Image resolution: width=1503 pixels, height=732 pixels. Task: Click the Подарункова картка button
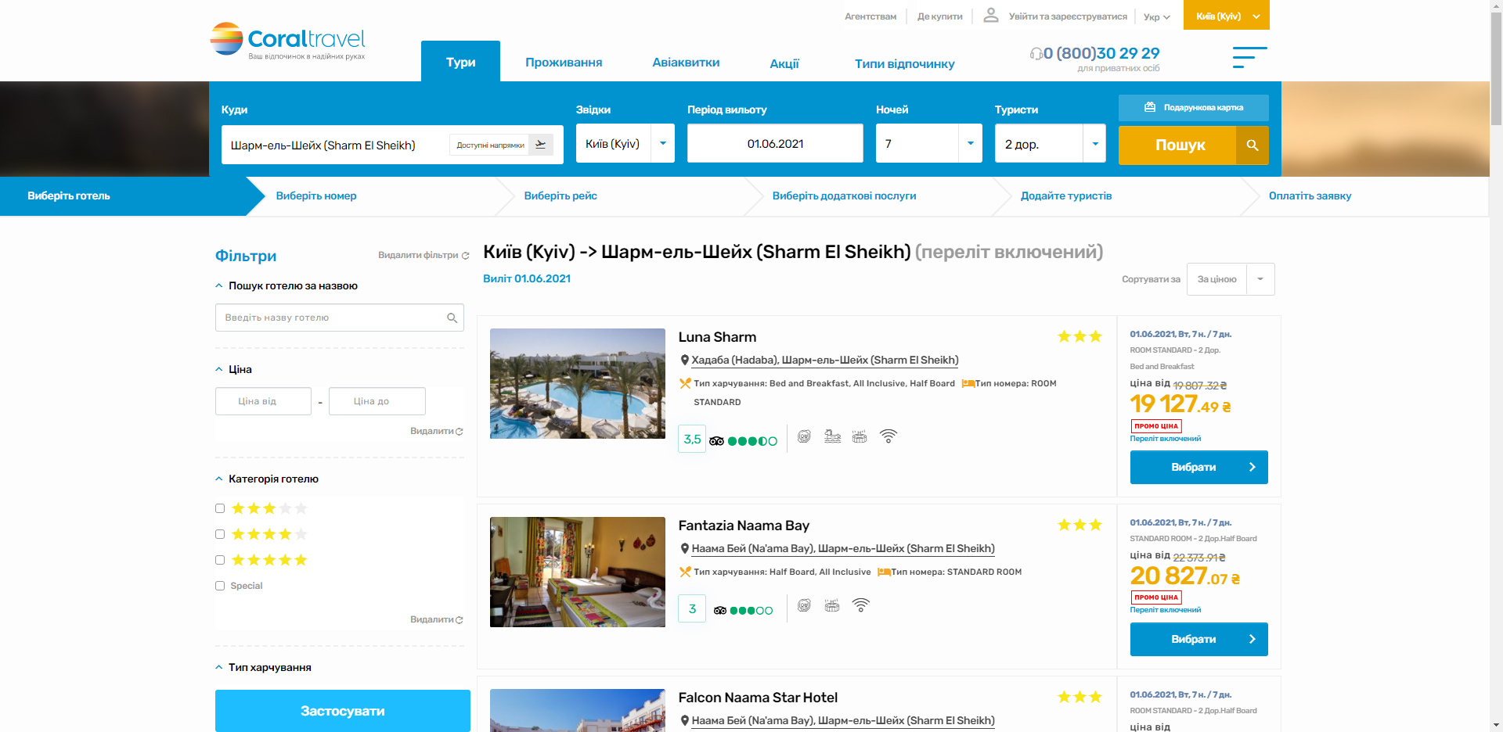point(1193,107)
